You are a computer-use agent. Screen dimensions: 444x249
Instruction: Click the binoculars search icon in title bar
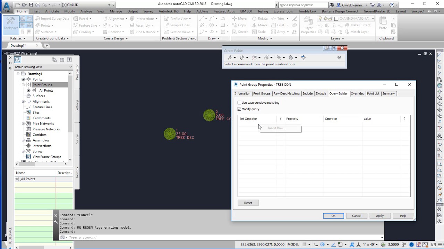tap(332, 5)
